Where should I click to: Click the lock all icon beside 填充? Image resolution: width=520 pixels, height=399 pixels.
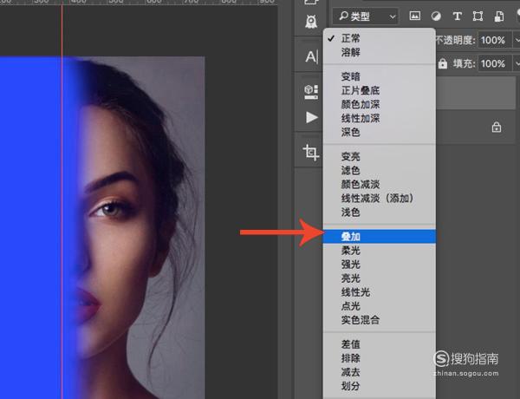(442, 63)
